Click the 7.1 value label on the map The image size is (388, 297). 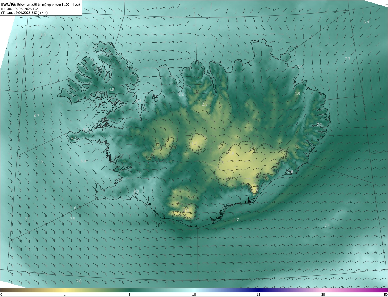point(27,219)
